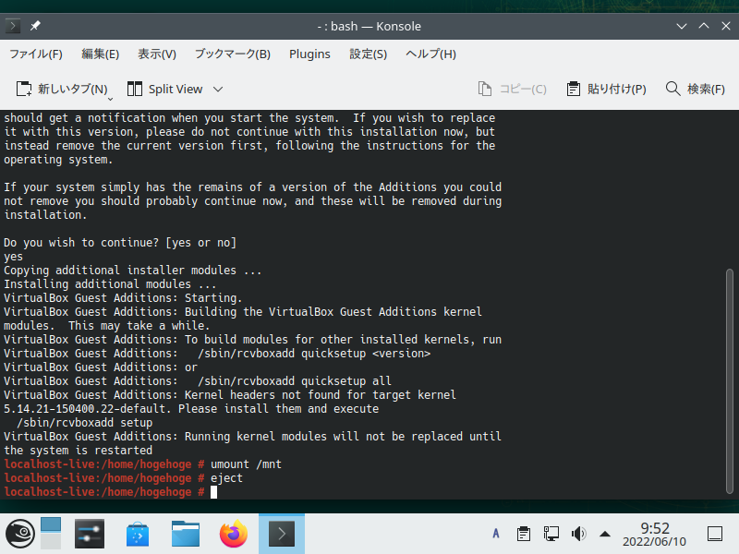Open 検索(F) search in terminal

coord(696,89)
